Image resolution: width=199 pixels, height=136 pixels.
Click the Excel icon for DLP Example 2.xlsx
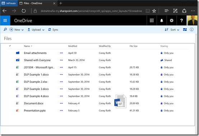point(18,82)
